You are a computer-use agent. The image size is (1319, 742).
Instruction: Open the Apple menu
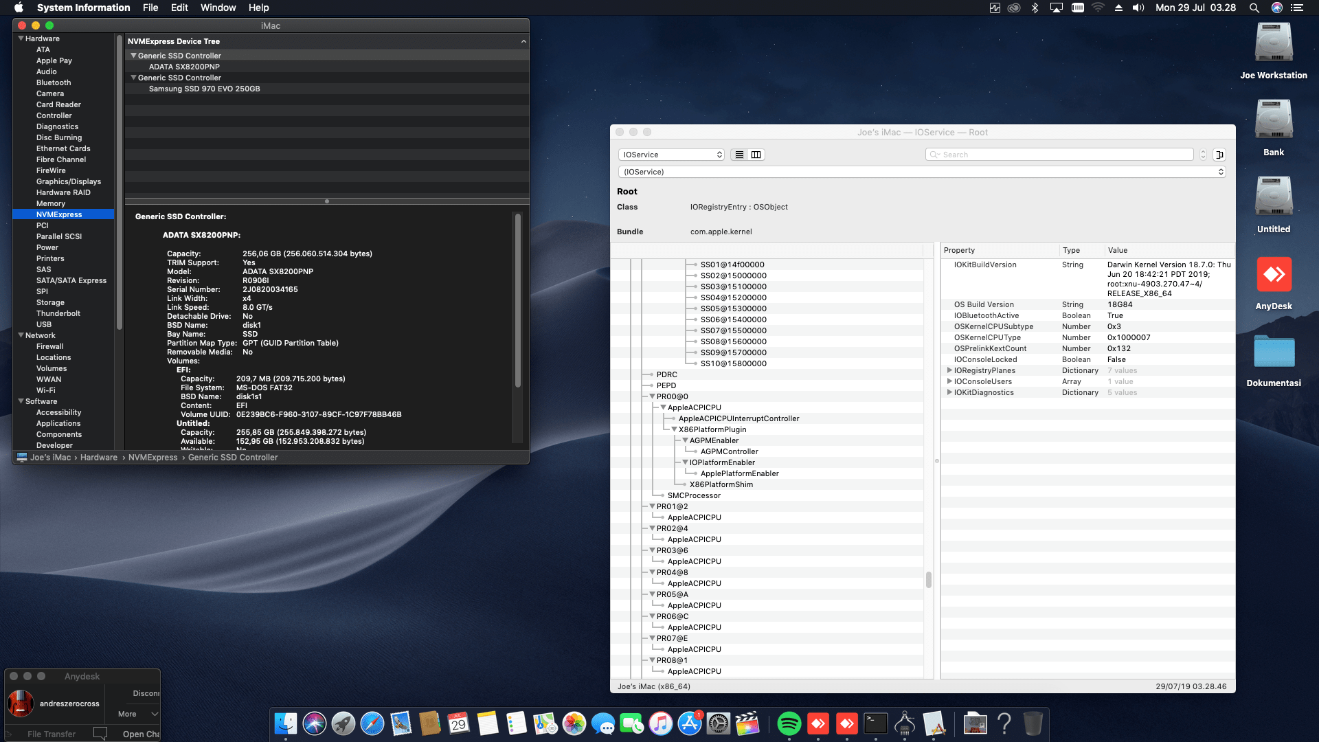click(19, 8)
